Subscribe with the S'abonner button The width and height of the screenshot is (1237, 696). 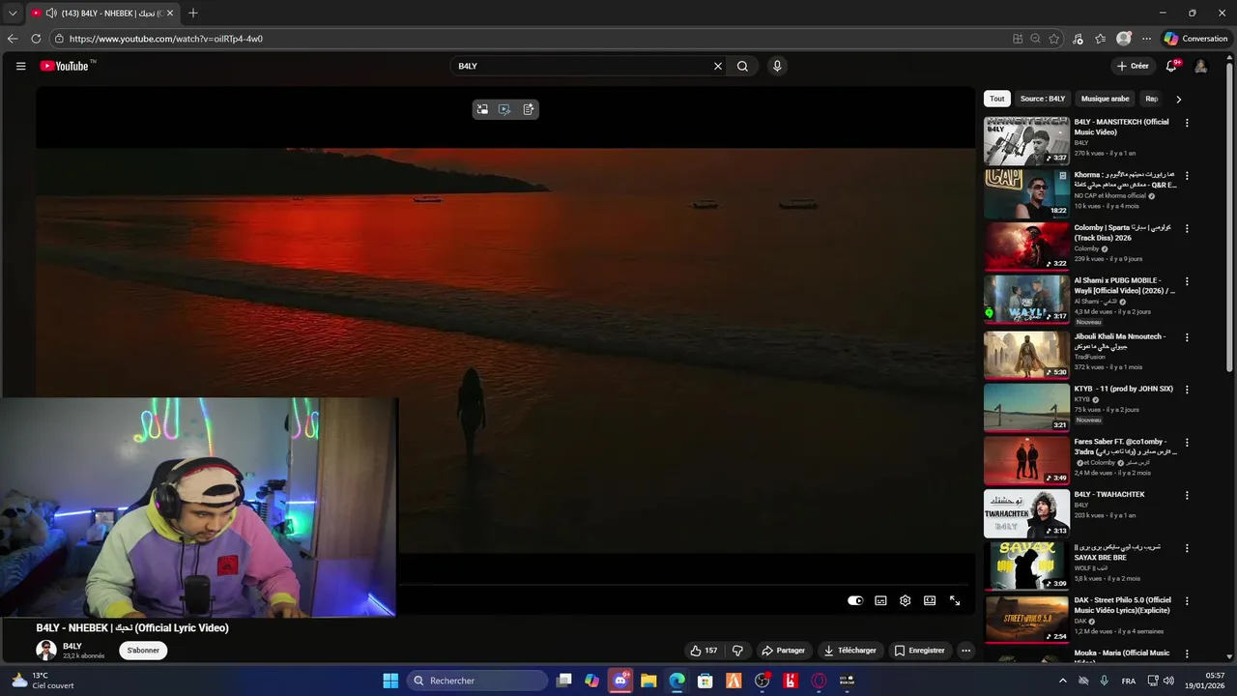[x=143, y=651]
